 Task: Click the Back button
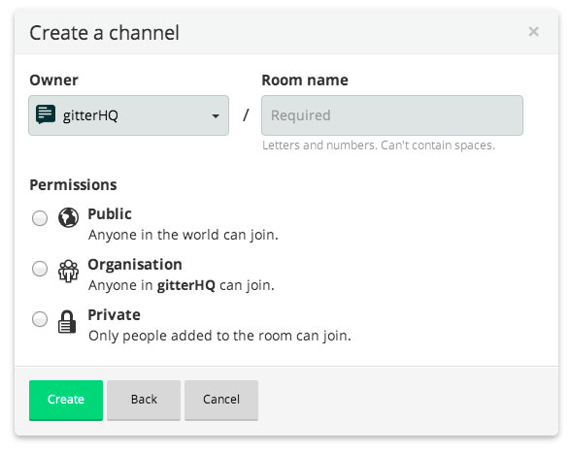coord(144,400)
